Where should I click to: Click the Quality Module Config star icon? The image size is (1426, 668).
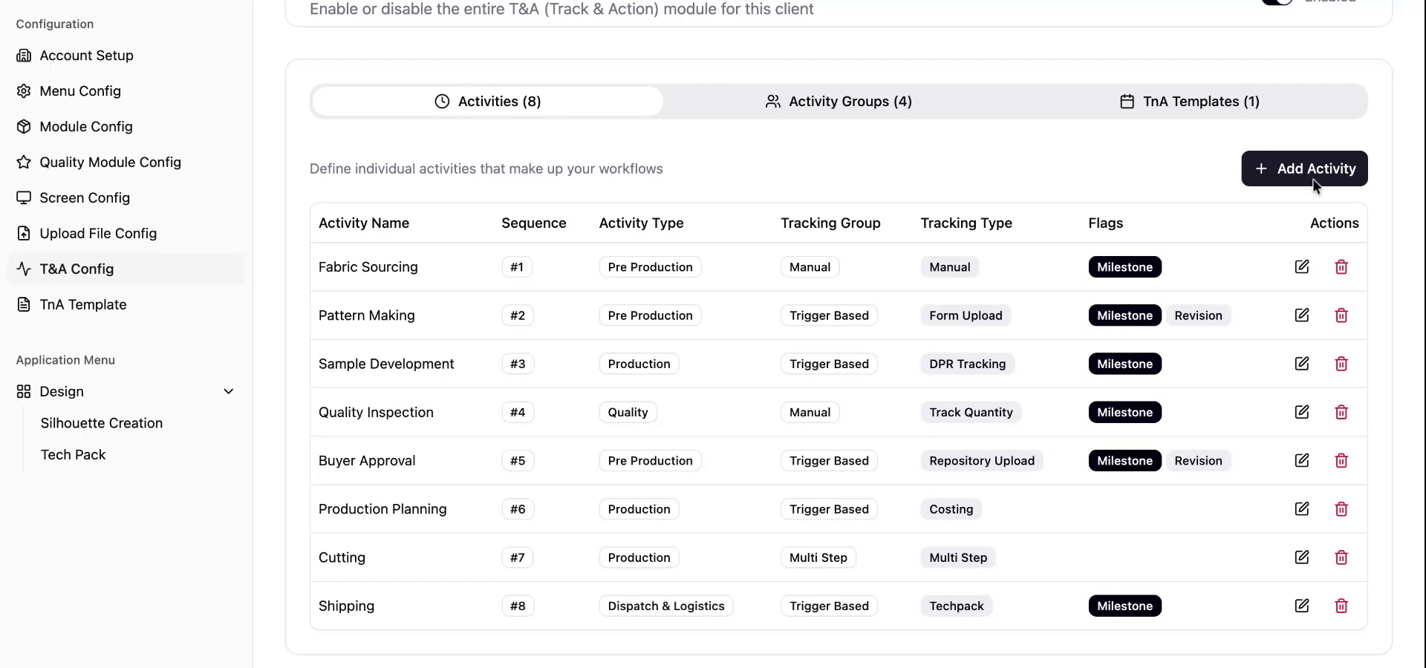click(x=24, y=162)
